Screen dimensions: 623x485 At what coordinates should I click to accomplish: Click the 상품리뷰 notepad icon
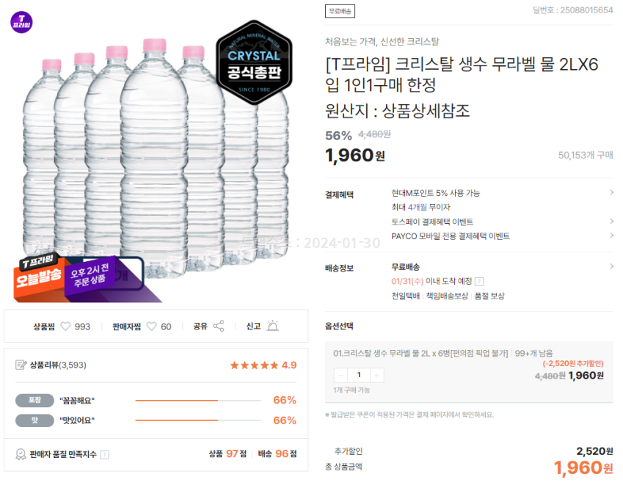click(21, 365)
